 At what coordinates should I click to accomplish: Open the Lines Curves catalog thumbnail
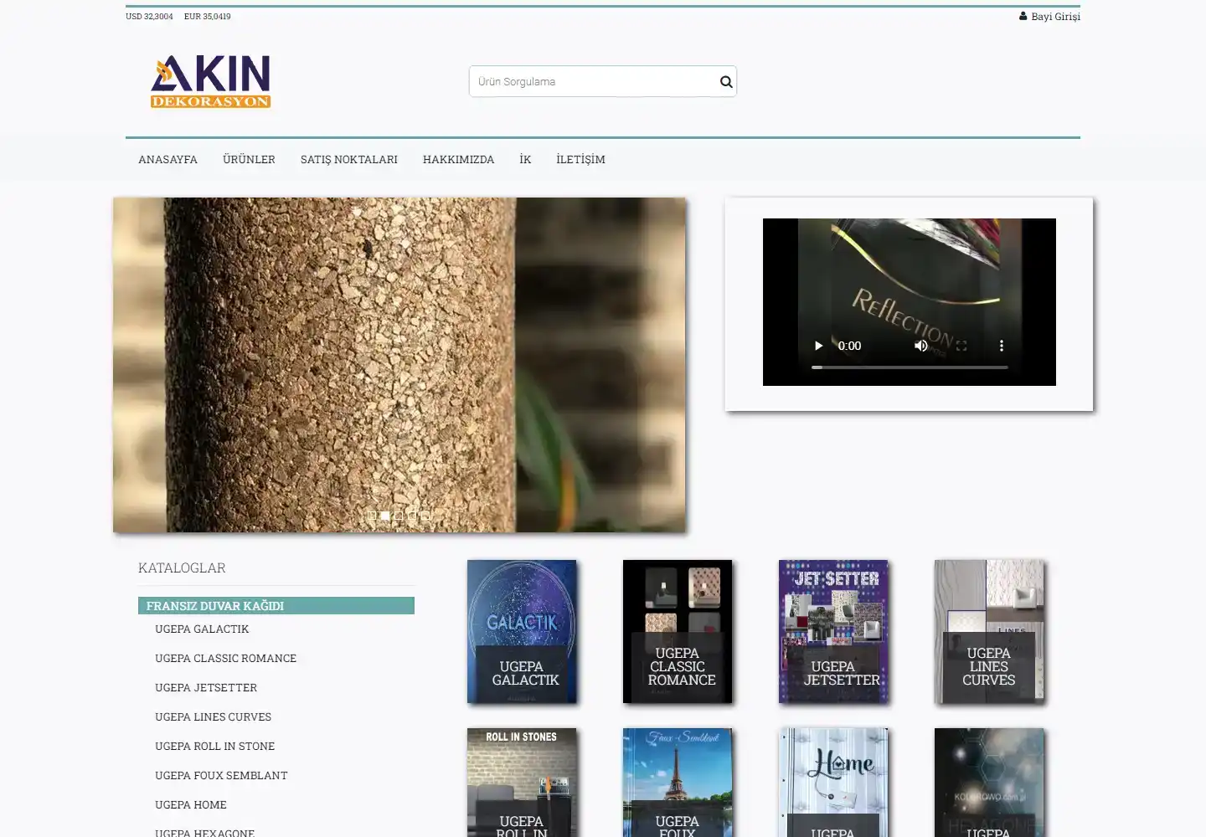pos(989,631)
